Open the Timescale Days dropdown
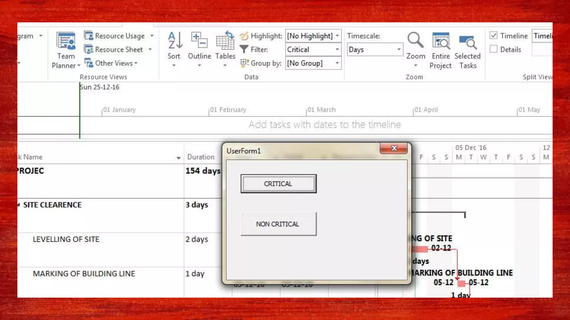 click(399, 49)
